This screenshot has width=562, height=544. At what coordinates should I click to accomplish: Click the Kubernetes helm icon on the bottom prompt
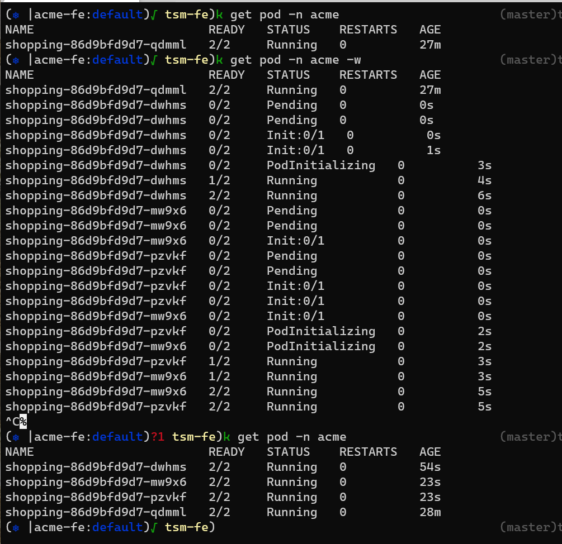[x=16, y=527]
